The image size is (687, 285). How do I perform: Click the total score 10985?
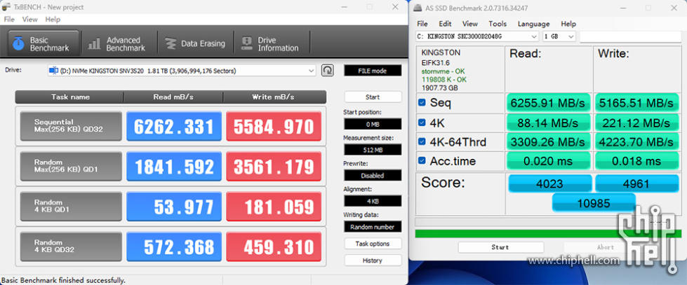pyautogui.click(x=594, y=202)
